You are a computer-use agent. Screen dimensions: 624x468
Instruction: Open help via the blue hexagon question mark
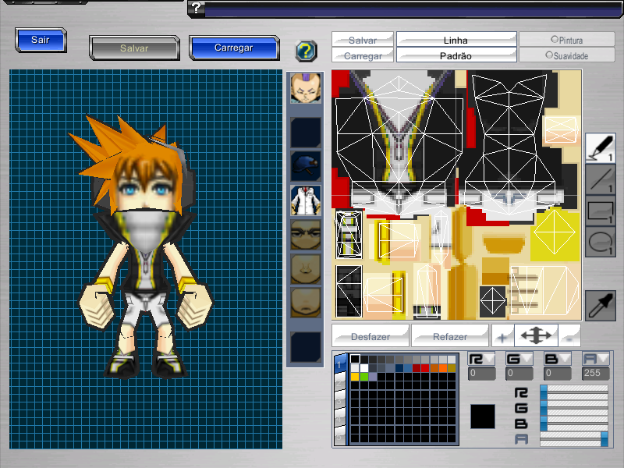click(306, 51)
